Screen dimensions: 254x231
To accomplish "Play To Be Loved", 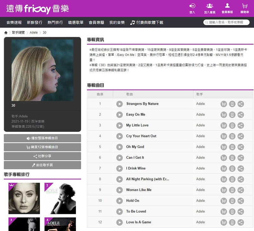I will point(120,212).
